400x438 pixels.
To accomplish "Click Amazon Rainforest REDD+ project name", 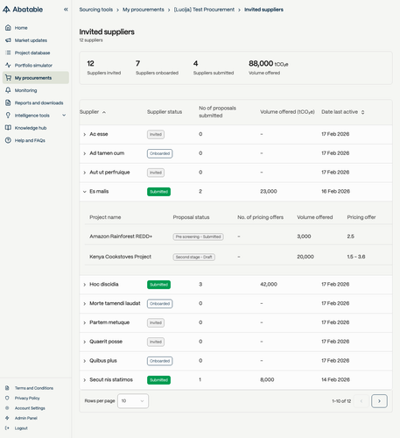I will point(121,237).
